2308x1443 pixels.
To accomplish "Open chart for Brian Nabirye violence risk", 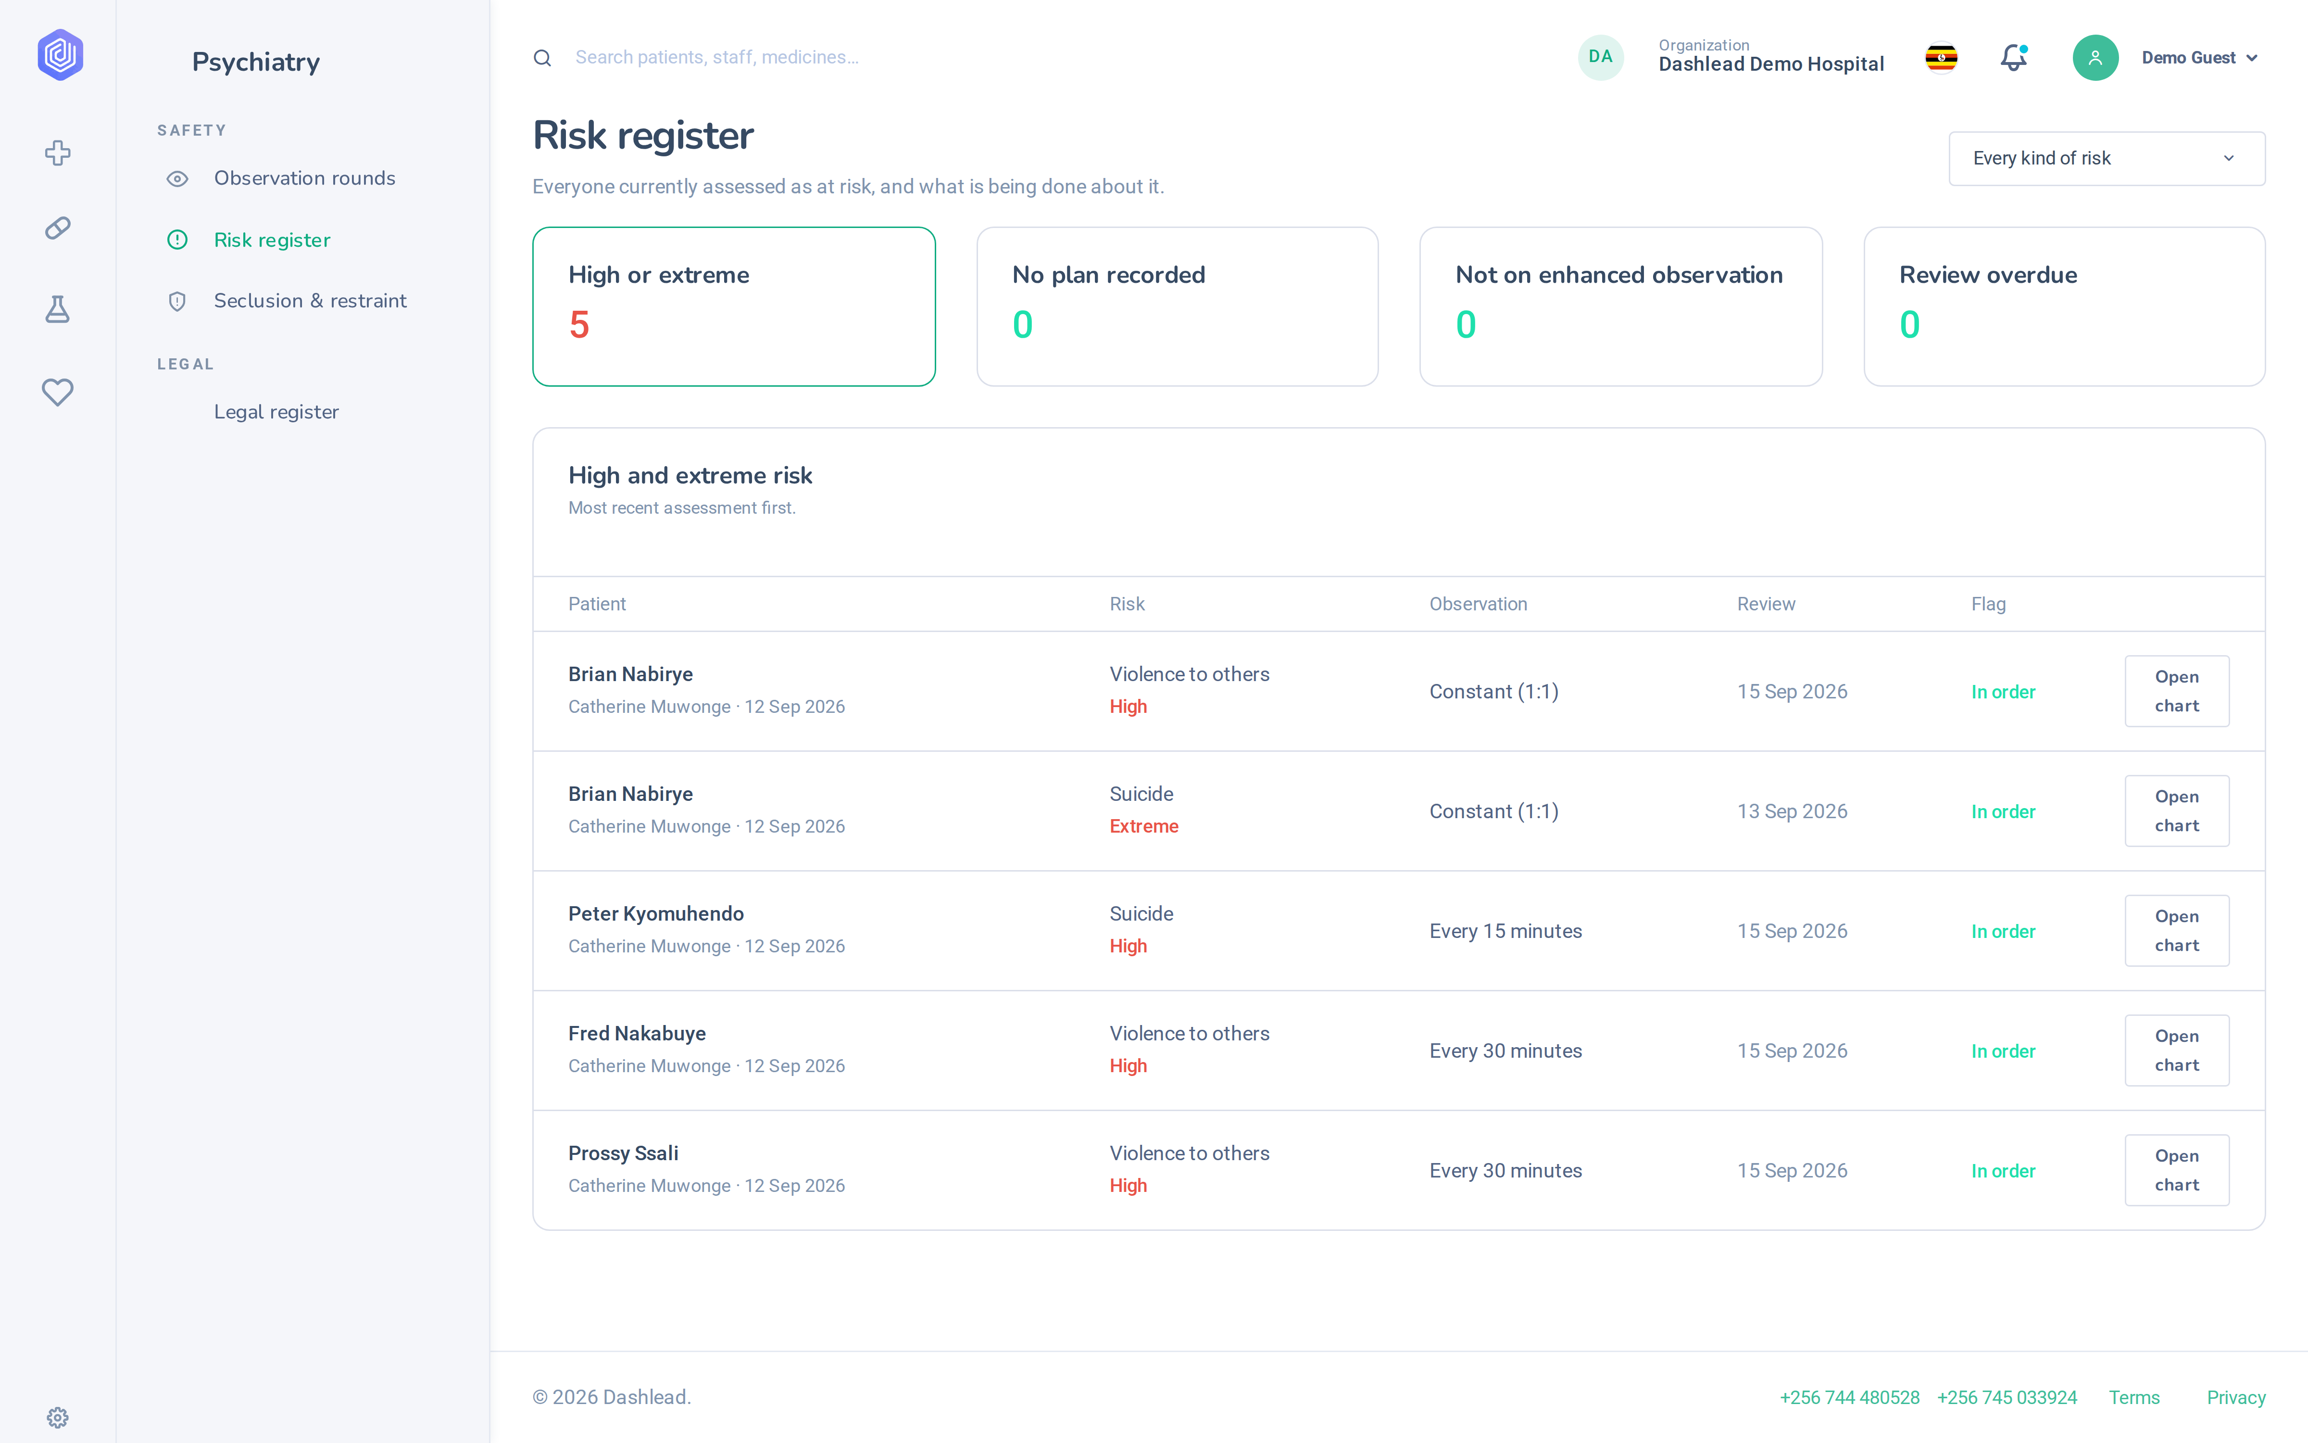I will coord(2176,691).
